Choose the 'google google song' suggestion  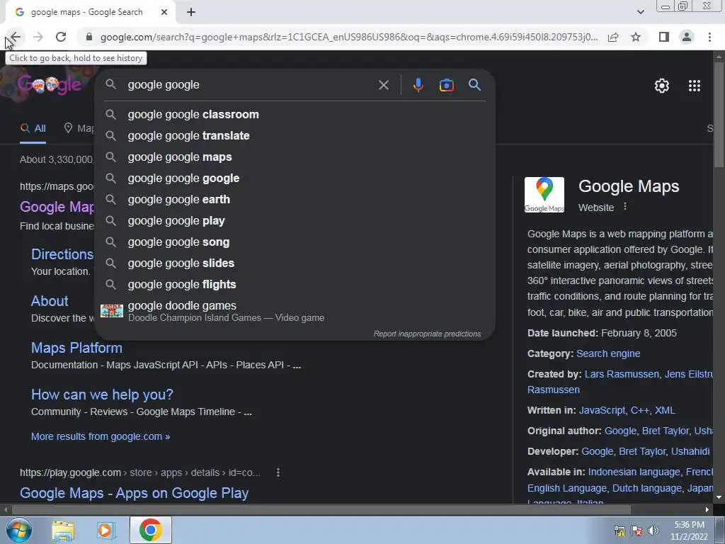295,242
